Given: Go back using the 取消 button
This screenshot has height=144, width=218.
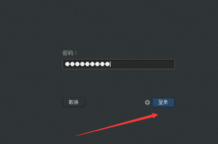Looking at the screenshot, I should tap(74, 102).
